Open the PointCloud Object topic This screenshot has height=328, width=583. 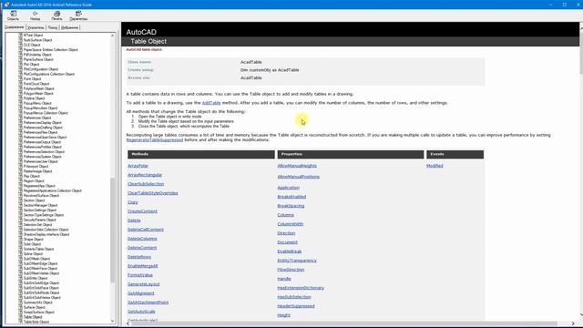point(36,84)
